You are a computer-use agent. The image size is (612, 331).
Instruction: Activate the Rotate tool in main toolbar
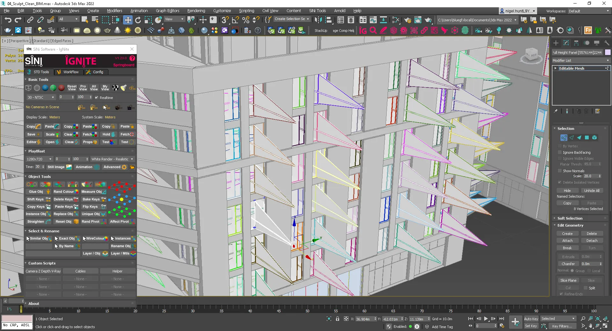(x=138, y=20)
